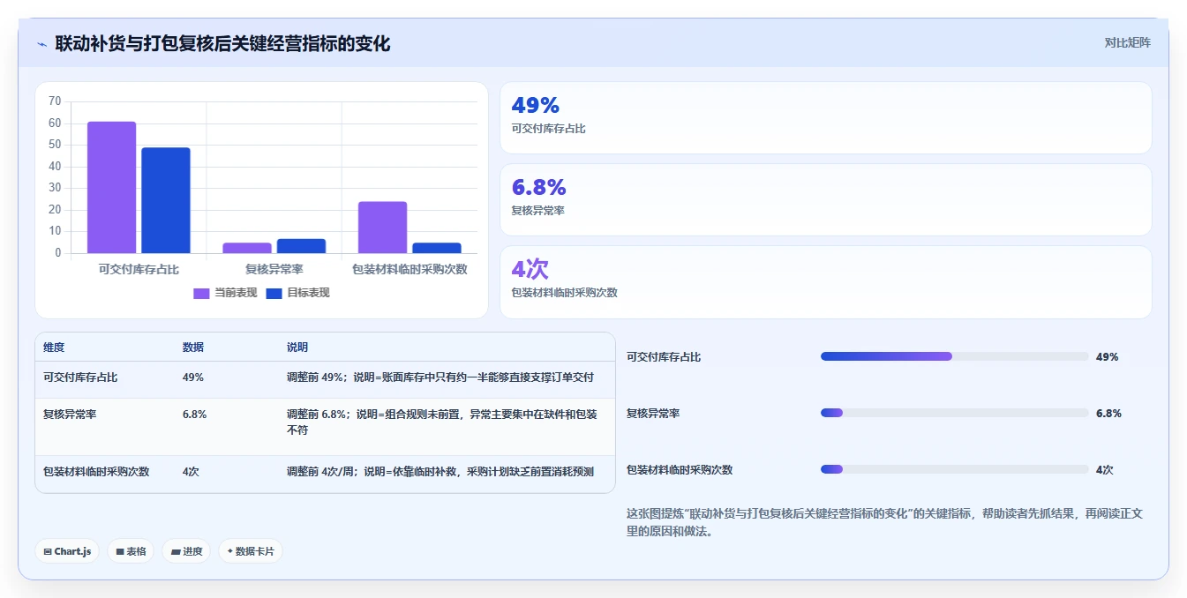Click the blue 复核异常率 target bar

(301, 246)
